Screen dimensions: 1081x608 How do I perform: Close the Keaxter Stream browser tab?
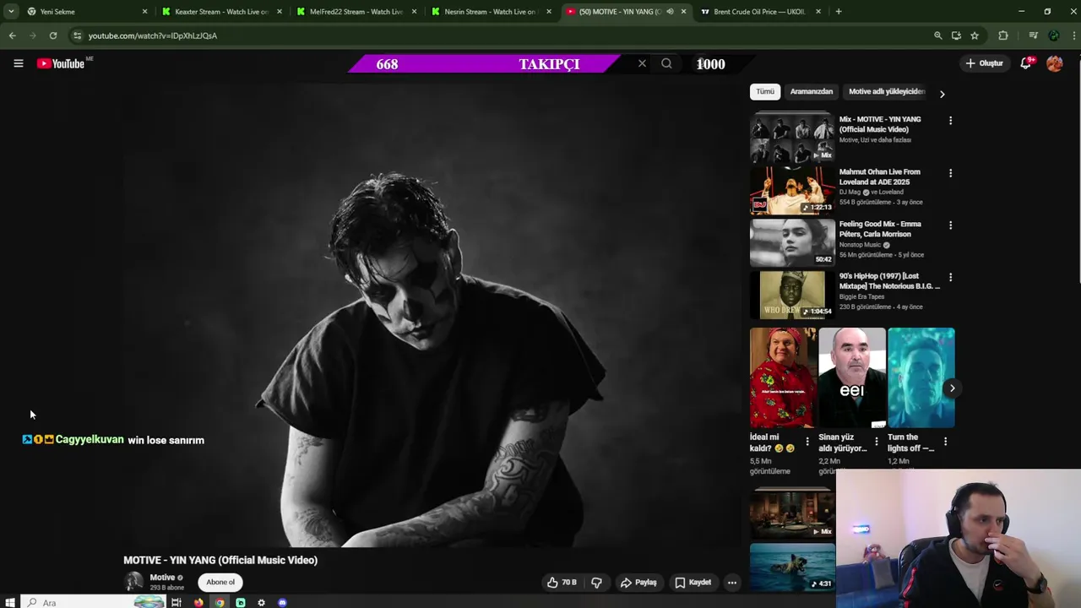280,12
